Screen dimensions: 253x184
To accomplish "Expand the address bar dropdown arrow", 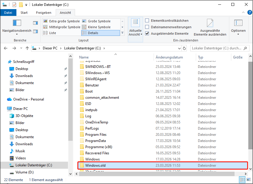I will tap(179, 48).
